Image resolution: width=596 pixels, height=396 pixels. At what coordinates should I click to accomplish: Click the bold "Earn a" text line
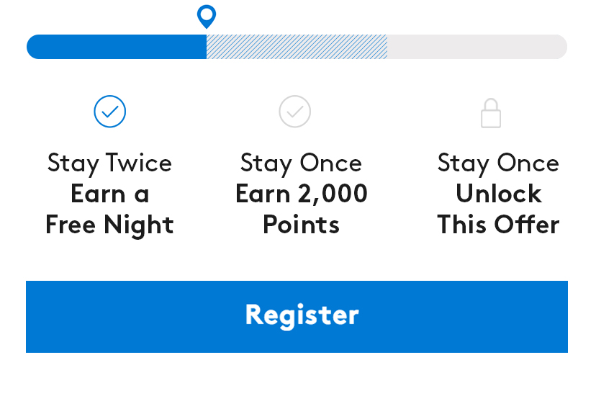click(x=109, y=194)
